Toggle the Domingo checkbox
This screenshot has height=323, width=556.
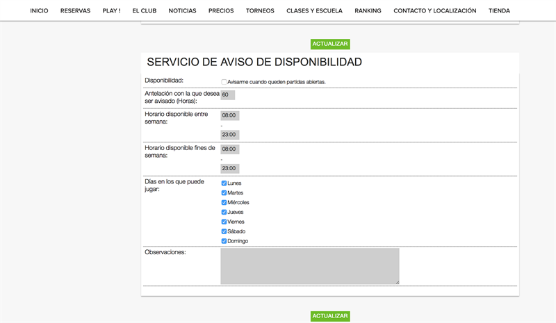tap(224, 241)
